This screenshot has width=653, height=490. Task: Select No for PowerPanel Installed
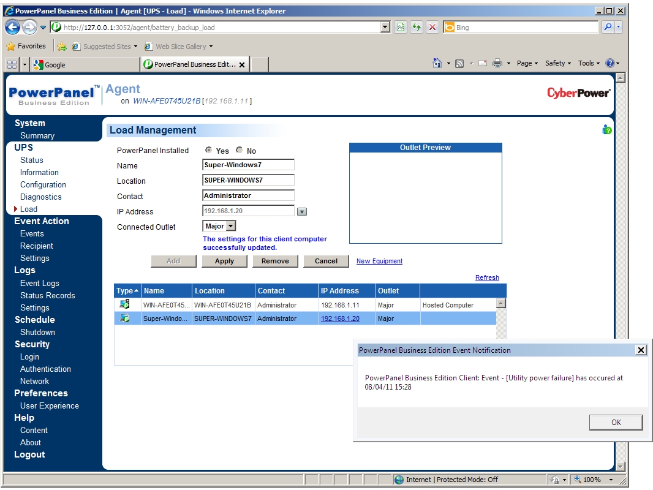pyautogui.click(x=239, y=150)
